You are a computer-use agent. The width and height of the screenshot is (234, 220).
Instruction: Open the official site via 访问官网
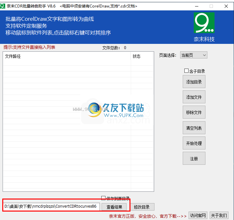coord(198,215)
